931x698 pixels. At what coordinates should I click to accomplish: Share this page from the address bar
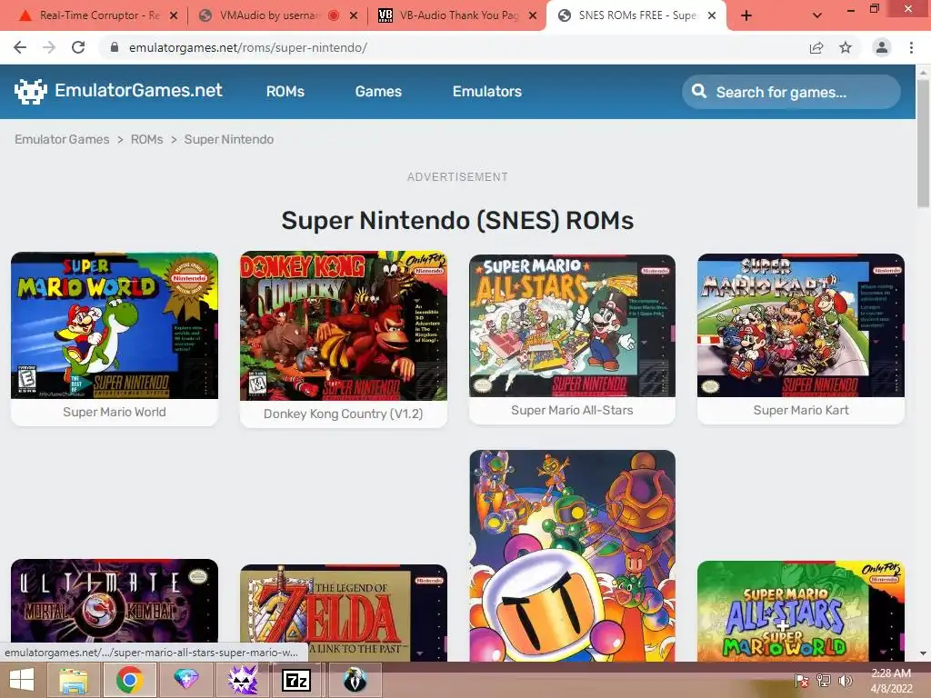pyautogui.click(x=816, y=47)
